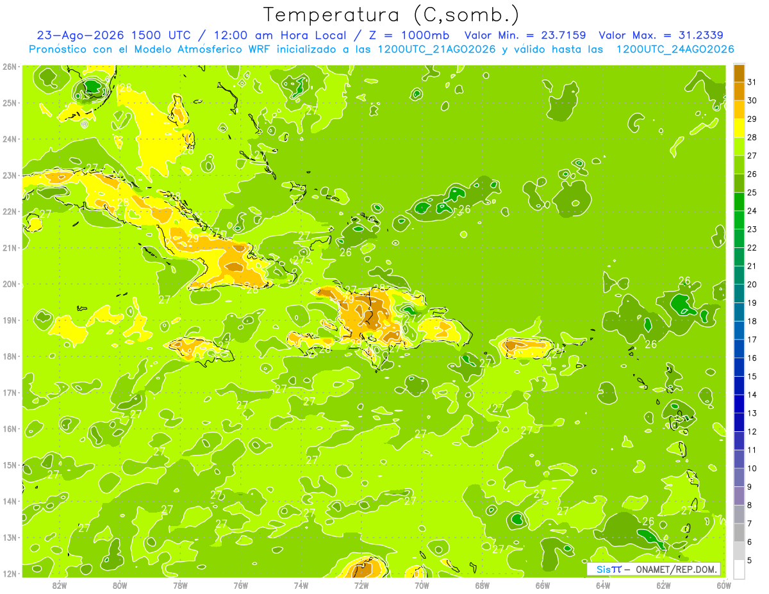Click the longitude label '72W'
Viewport: 769px width, 594px height.
361,585
